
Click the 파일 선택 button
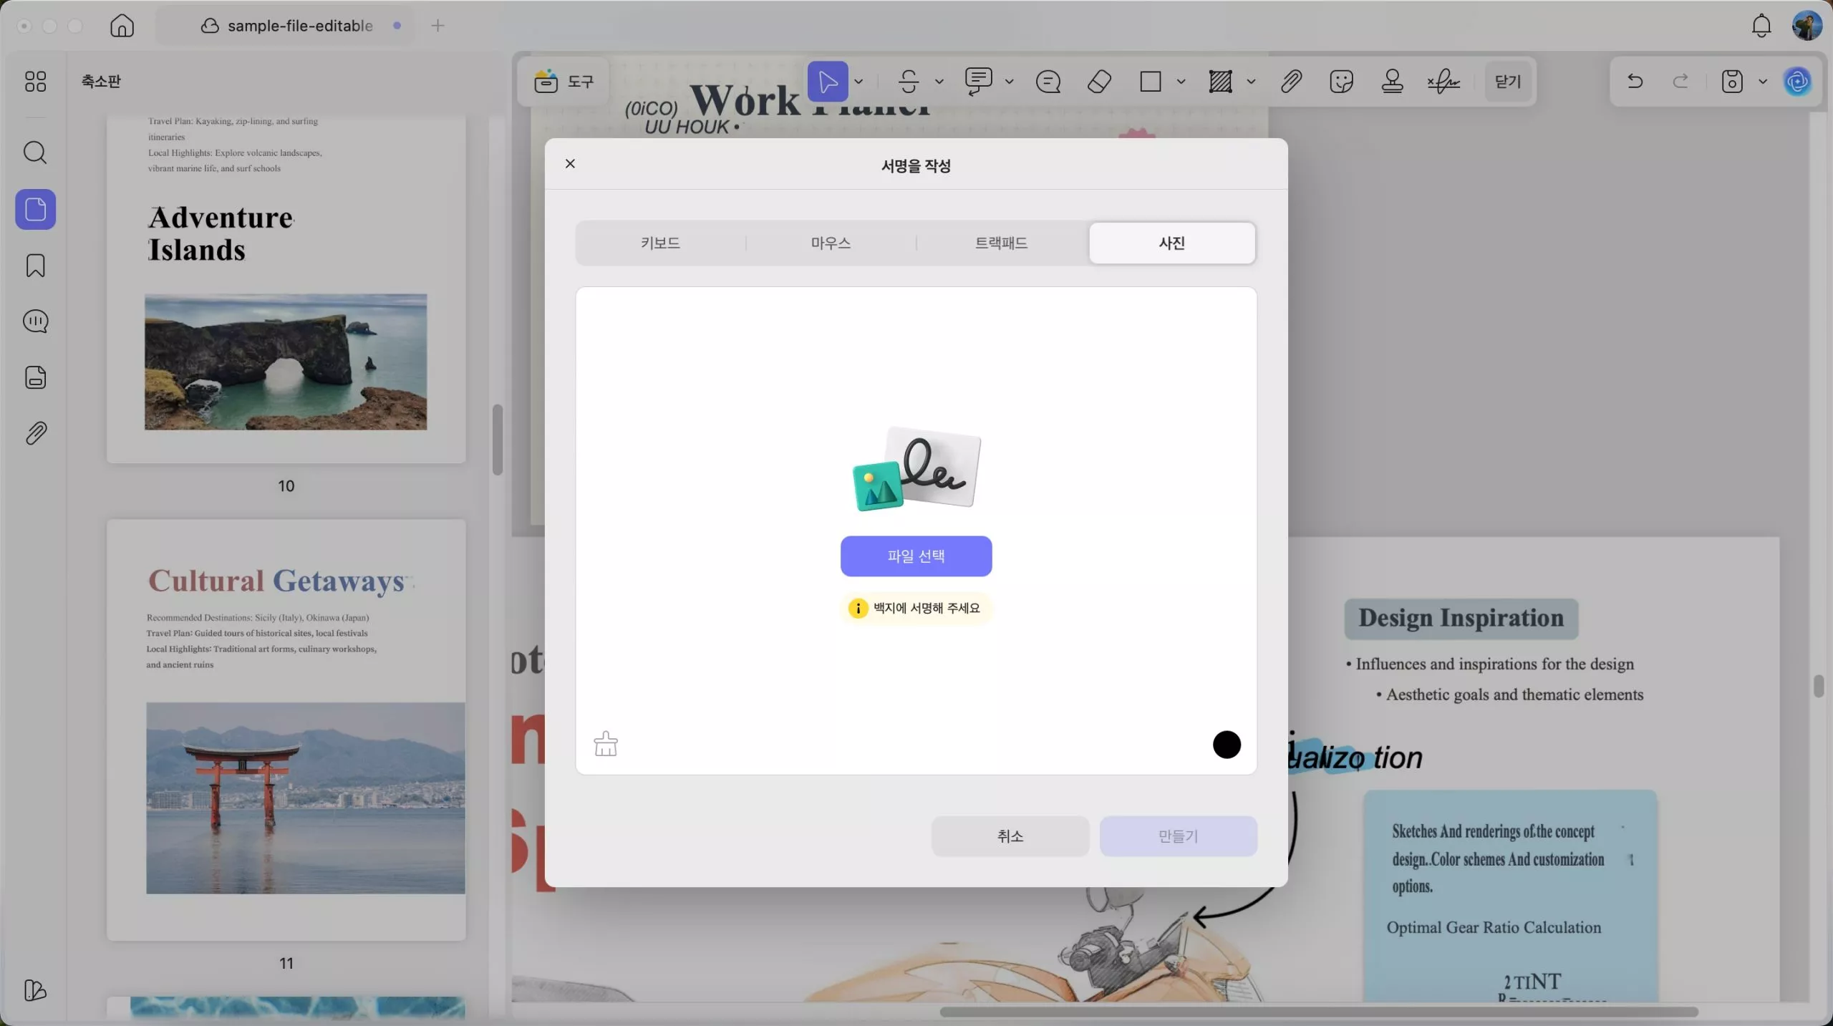pyautogui.click(x=916, y=556)
